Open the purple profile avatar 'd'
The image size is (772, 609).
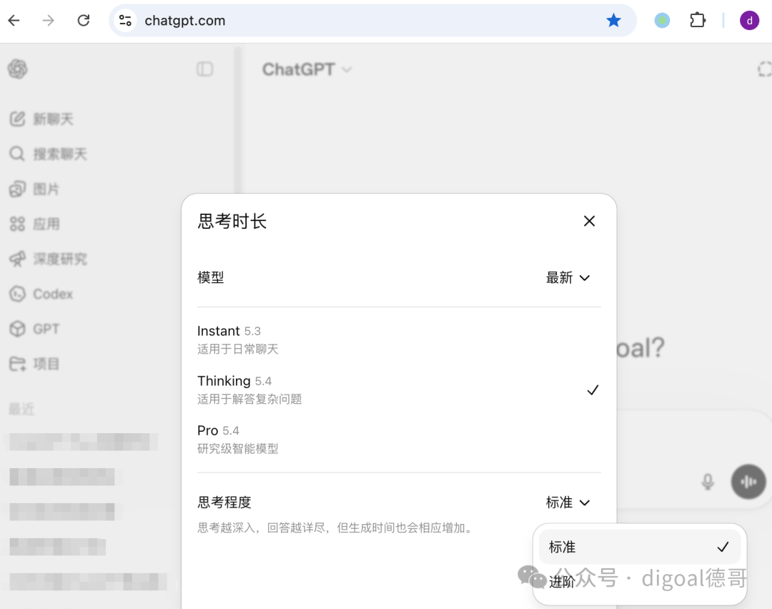click(x=749, y=21)
